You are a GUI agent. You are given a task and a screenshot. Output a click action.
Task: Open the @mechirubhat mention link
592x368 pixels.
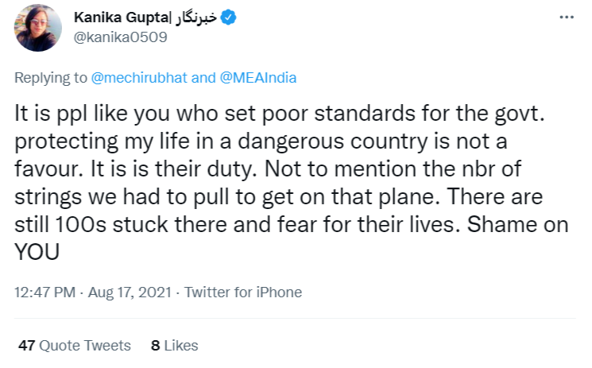coord(139,78)
